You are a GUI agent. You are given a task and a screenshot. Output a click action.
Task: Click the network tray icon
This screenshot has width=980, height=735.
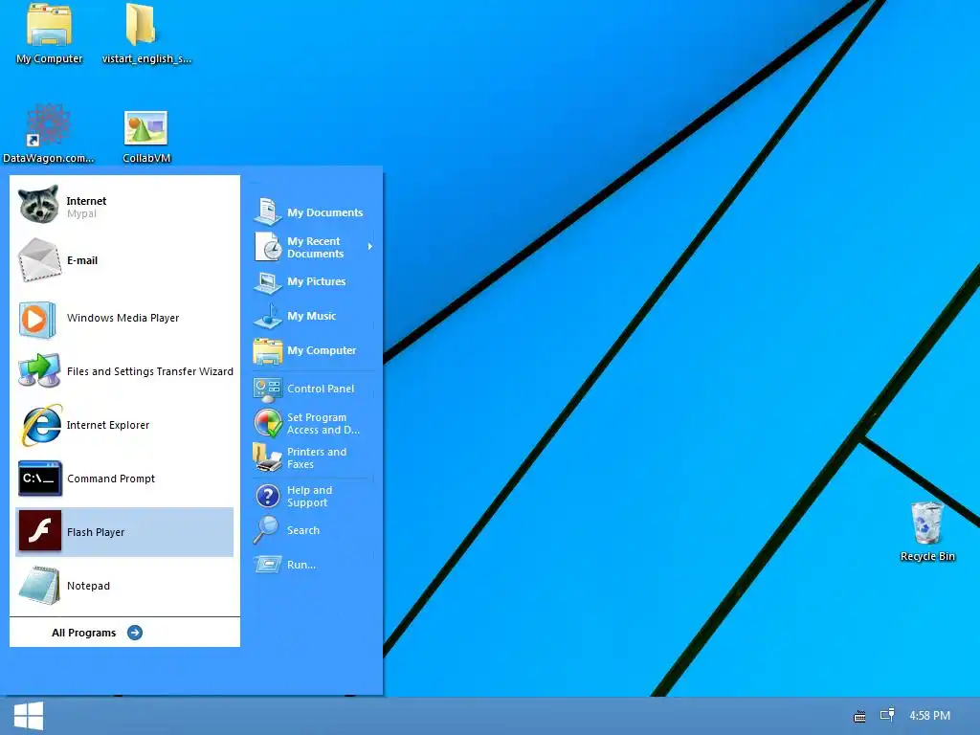click(x=887, y=714)
